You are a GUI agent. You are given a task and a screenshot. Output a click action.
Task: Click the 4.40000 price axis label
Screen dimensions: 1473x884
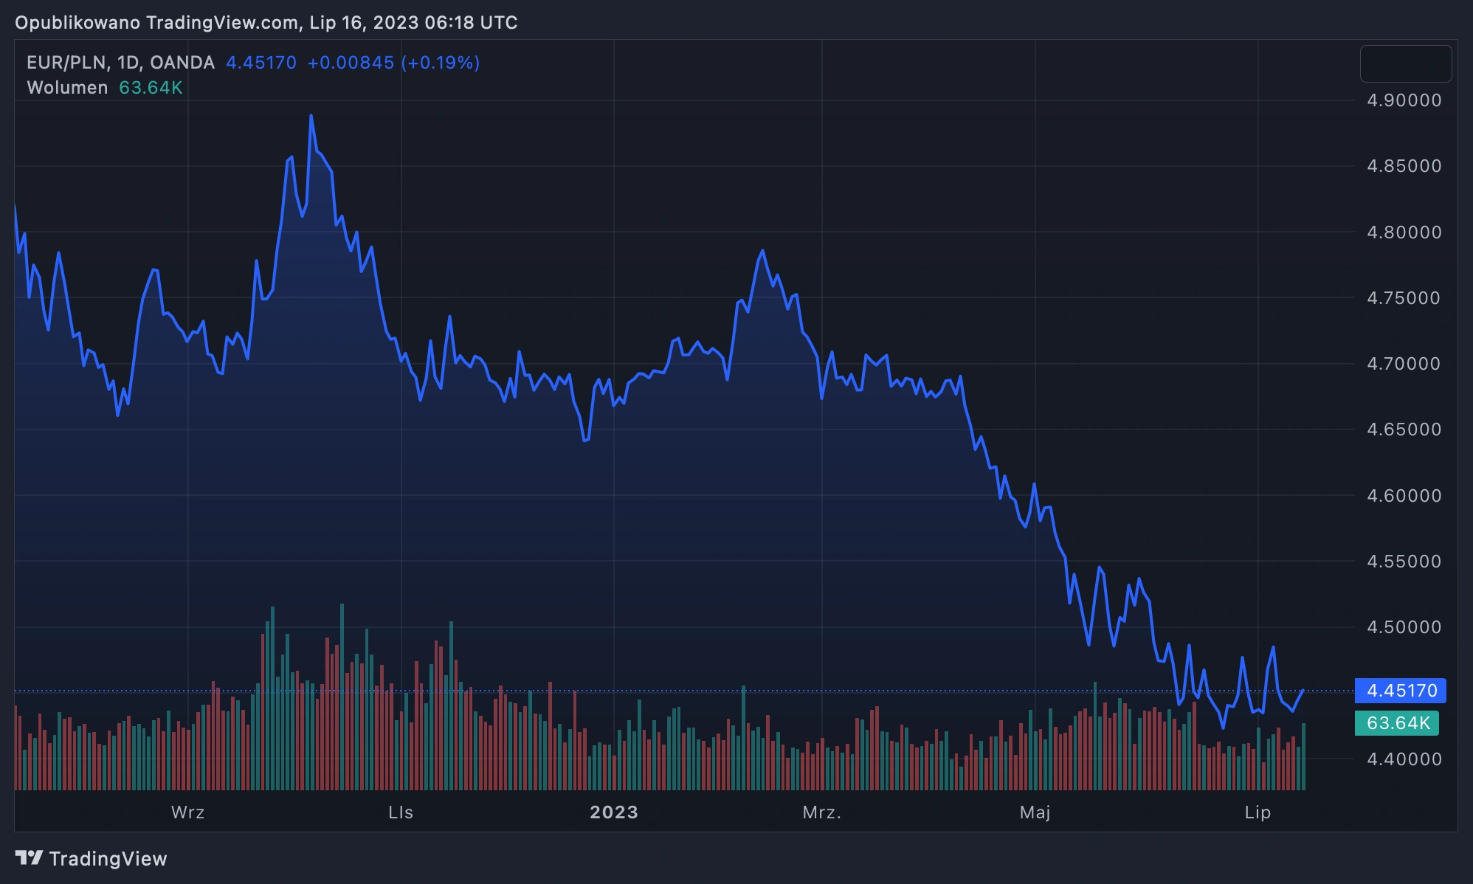click(1404, 759)
